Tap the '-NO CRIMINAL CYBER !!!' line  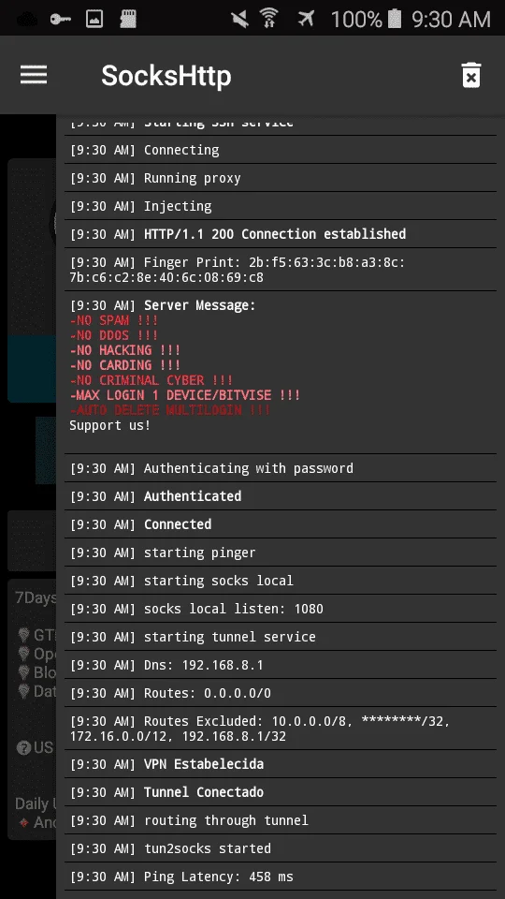[x=151, y=380]
